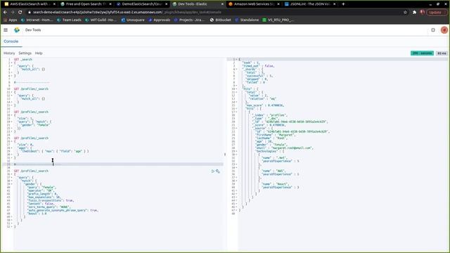Collapse the fold arrow at editor line 26
This screenshot has height=253, width=450.
[x=12, y=141]
